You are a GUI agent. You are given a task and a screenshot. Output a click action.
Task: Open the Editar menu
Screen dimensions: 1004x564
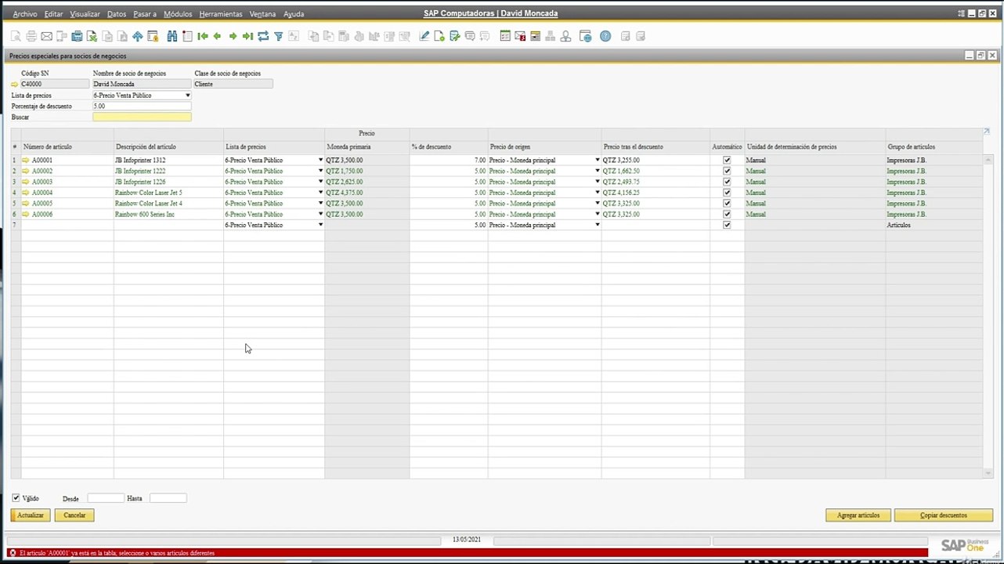click(x=53, y=14)
